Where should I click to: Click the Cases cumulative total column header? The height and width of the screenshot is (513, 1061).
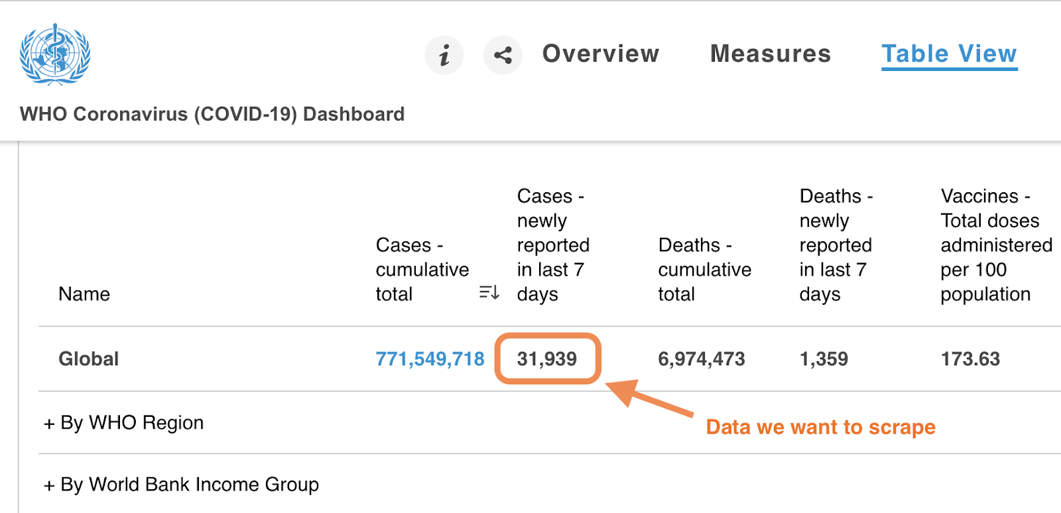pos(422,270)
